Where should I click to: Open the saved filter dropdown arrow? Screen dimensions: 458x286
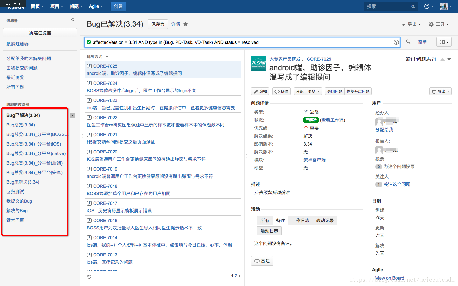pos(73,115)
